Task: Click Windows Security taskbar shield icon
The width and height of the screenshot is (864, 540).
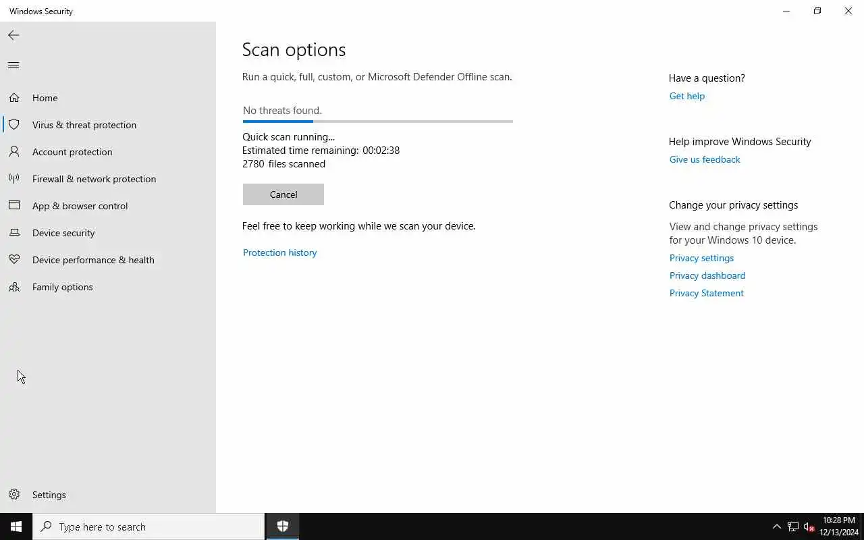Action: click(283, 526)
